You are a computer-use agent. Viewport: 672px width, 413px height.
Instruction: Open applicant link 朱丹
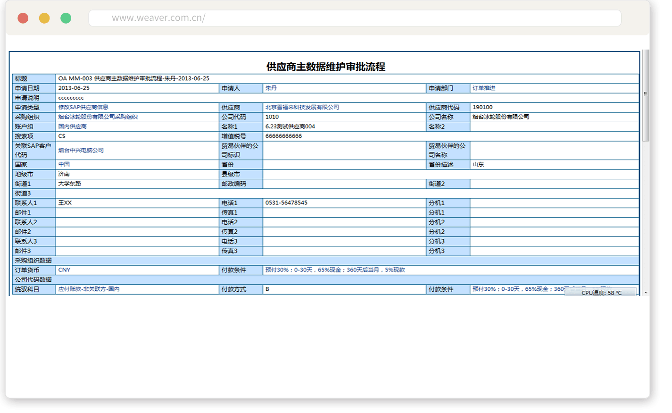pyautogui.click(x=271, y=88)
